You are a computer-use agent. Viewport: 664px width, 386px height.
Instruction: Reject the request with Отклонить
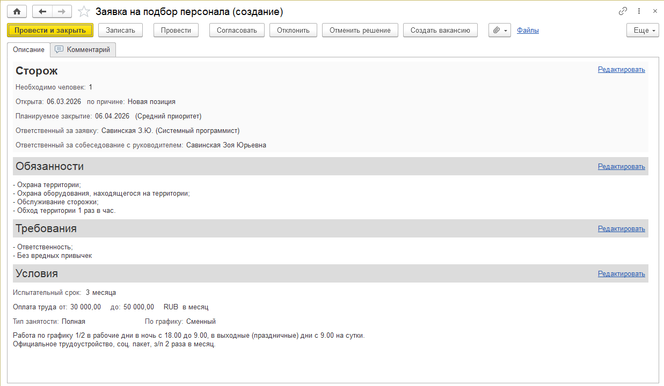(293, 31)
